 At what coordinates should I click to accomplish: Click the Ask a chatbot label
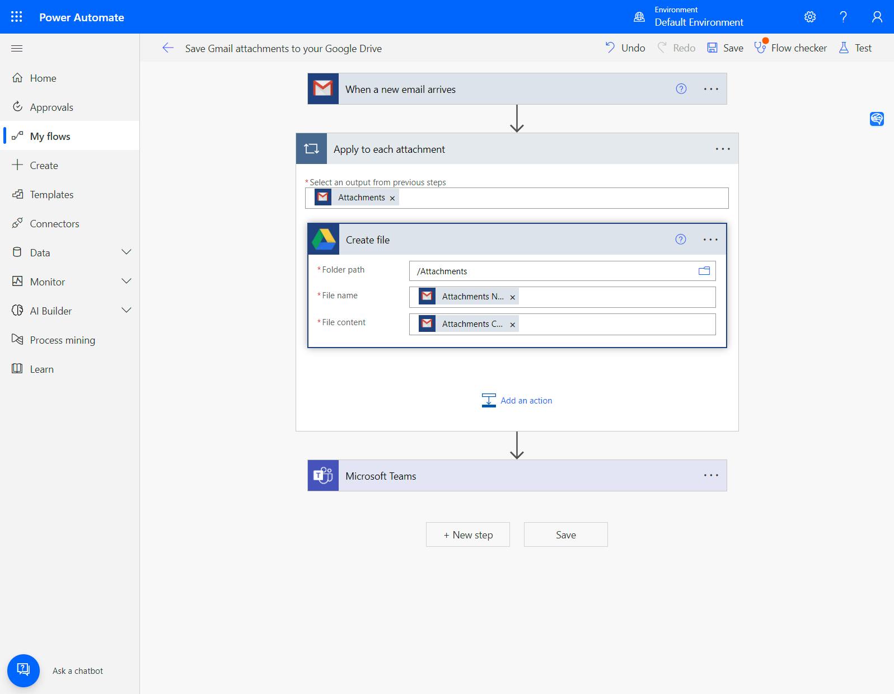(x=78, y=670)
